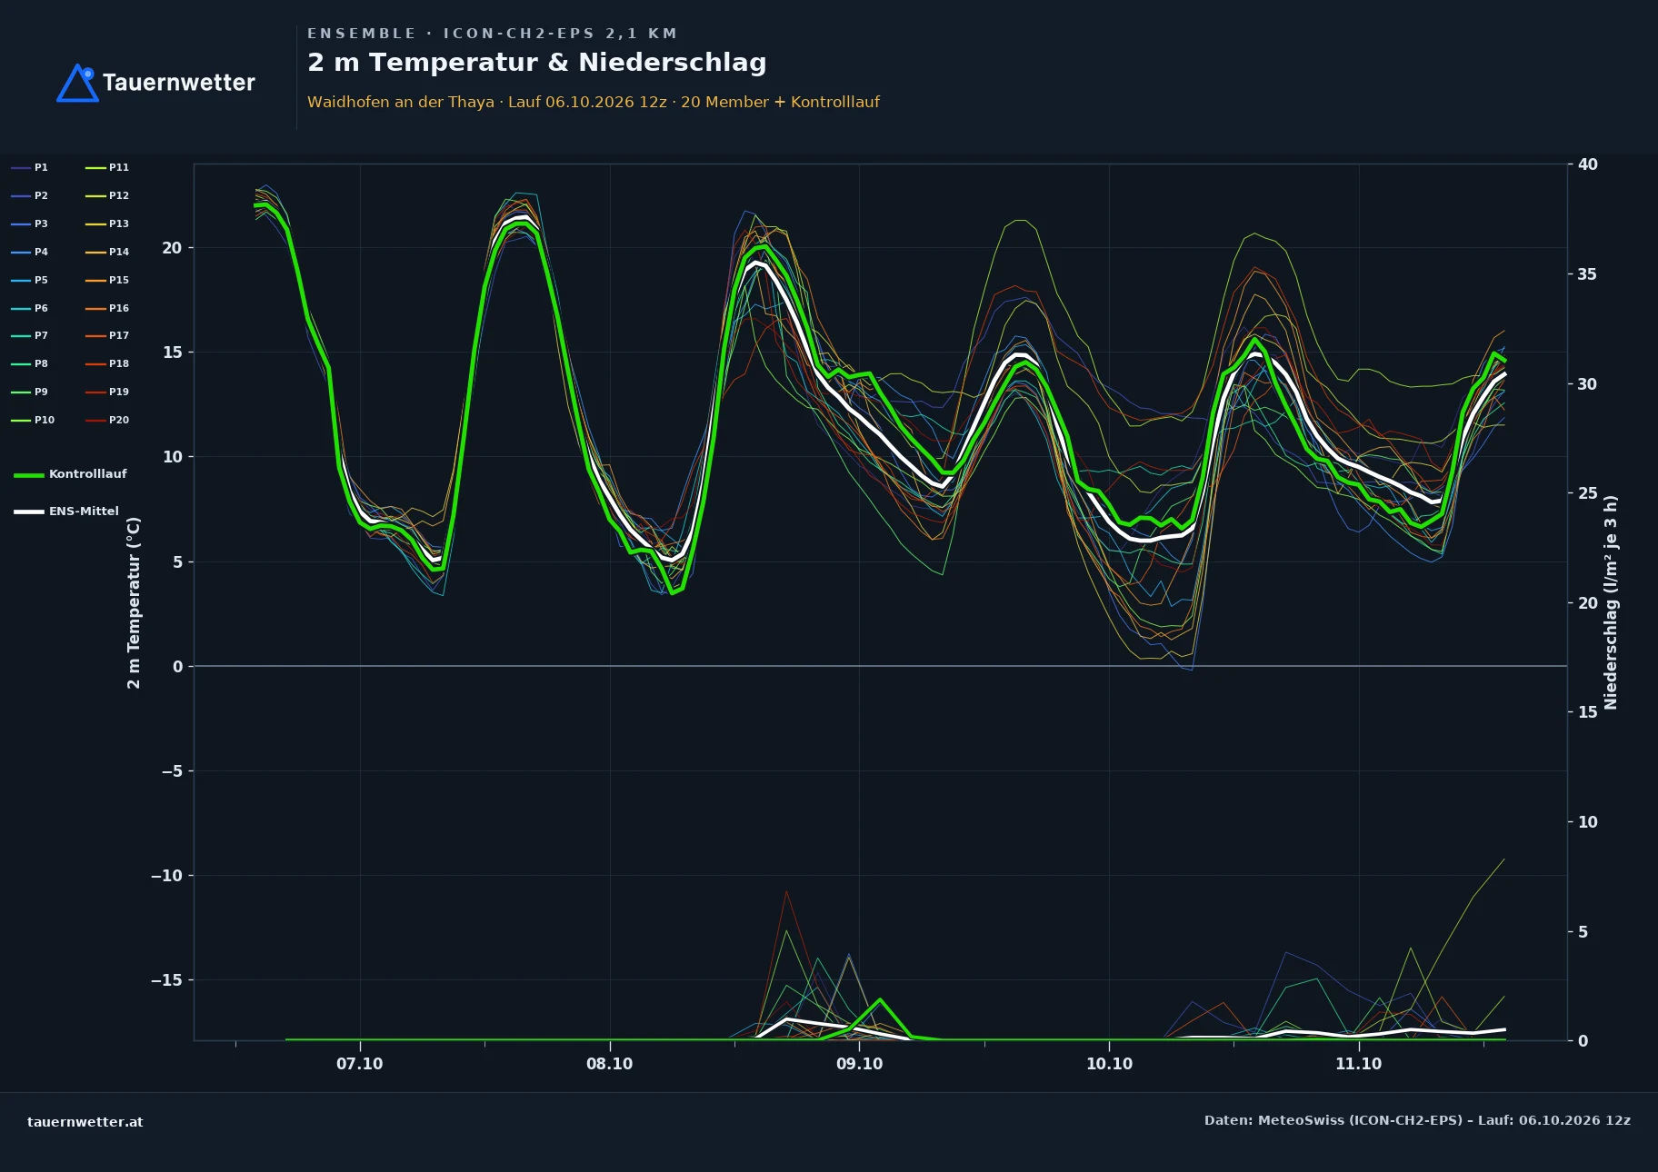Click the 'Waidhofen an der Thaya' run subtitle

coord(594,102)
